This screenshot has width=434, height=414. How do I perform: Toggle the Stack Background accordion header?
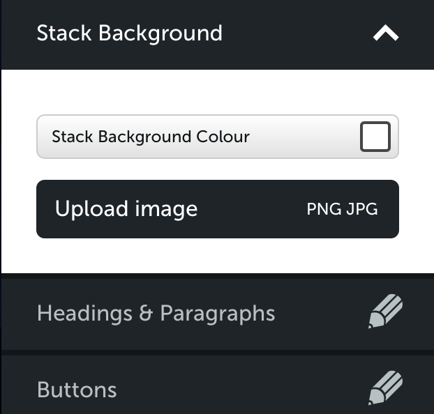pos(218,34)
